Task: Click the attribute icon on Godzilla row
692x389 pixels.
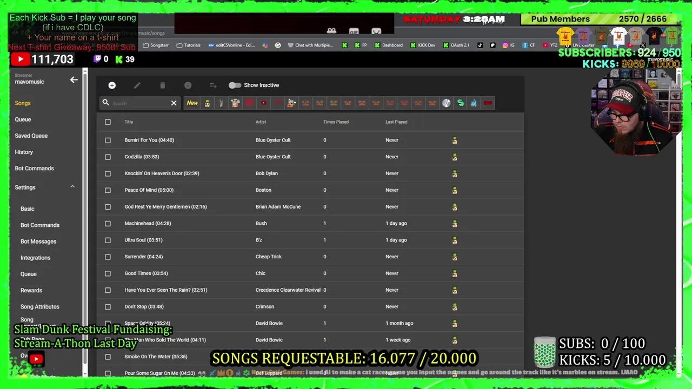Action: click(x=455, y=157)
